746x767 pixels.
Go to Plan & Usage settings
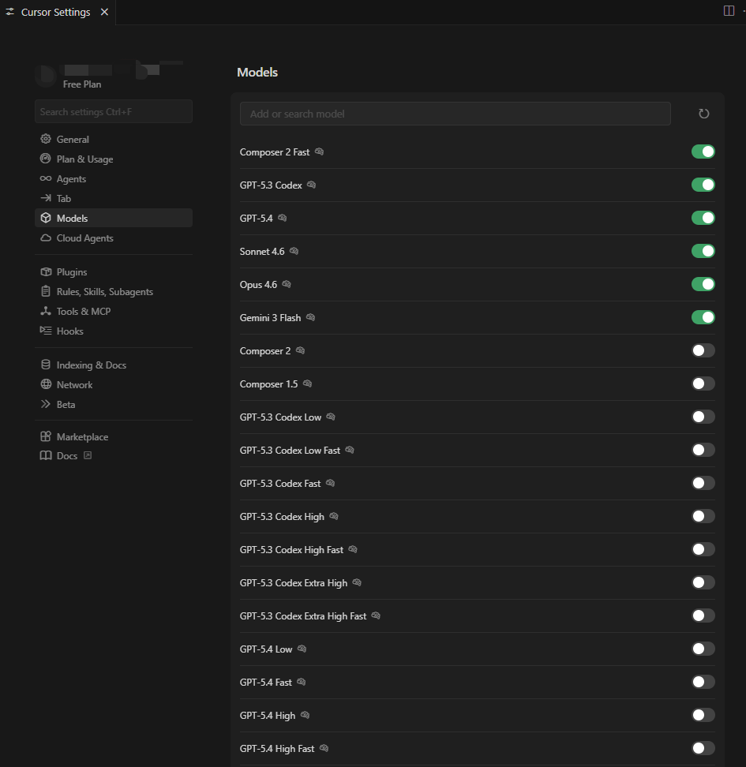114,159
